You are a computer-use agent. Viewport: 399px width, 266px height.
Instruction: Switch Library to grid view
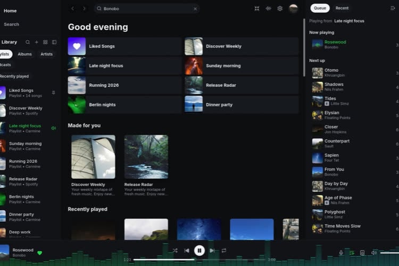pos(45,42)
